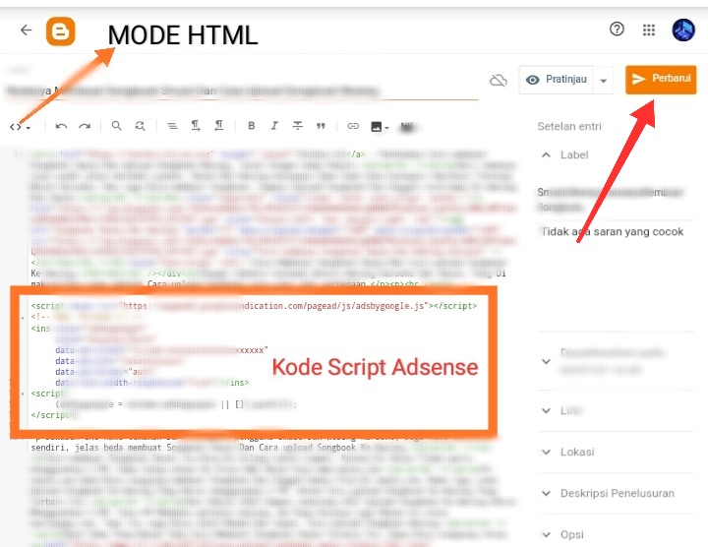708x547 pixels.
Task: Toggle italic formatting
Action: pyautogui.click(x=274, y=126)
